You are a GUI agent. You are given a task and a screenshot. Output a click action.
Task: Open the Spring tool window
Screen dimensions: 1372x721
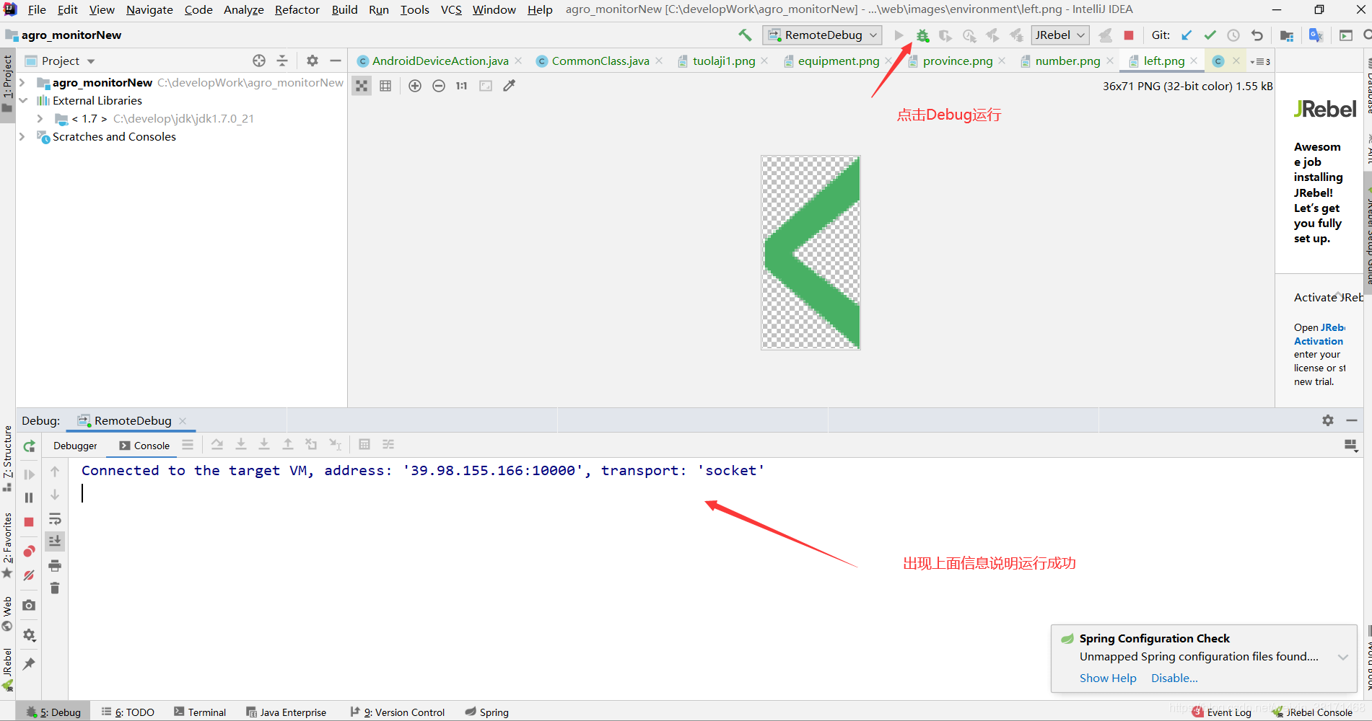tap(487, 712)
